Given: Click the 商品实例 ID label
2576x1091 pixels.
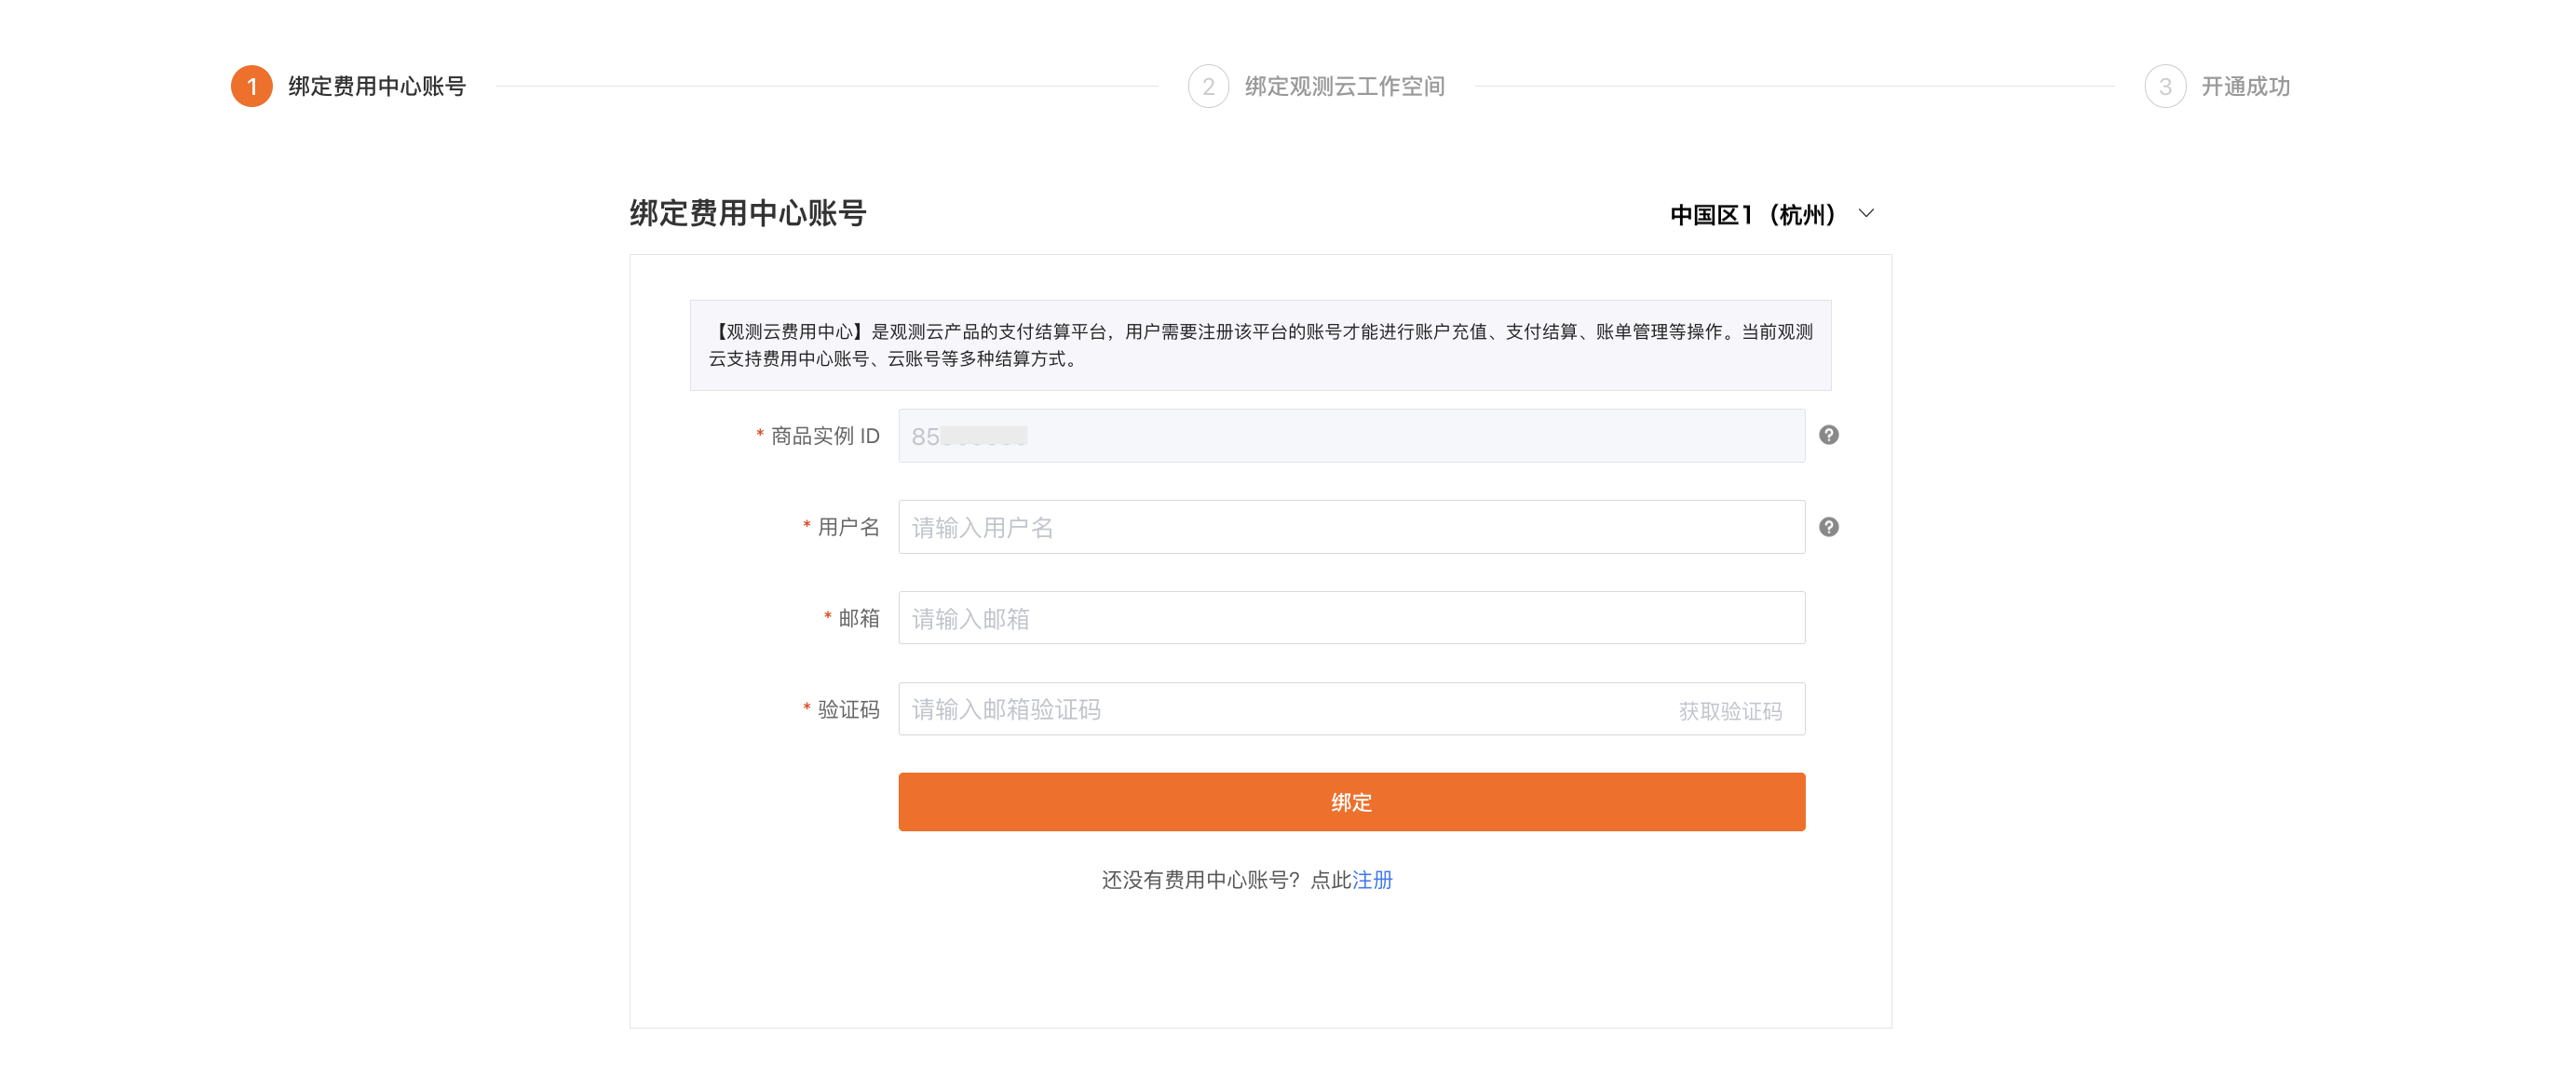Looking at the screenshot, I should coord(824,436).
